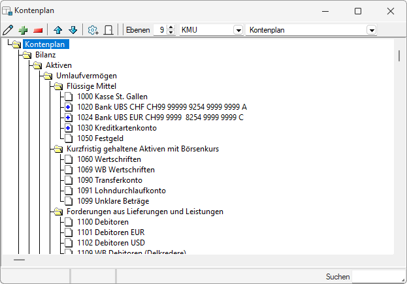
Task: Click the Bank UBS CHF account plus icon
Action: [x=69, y=107]
